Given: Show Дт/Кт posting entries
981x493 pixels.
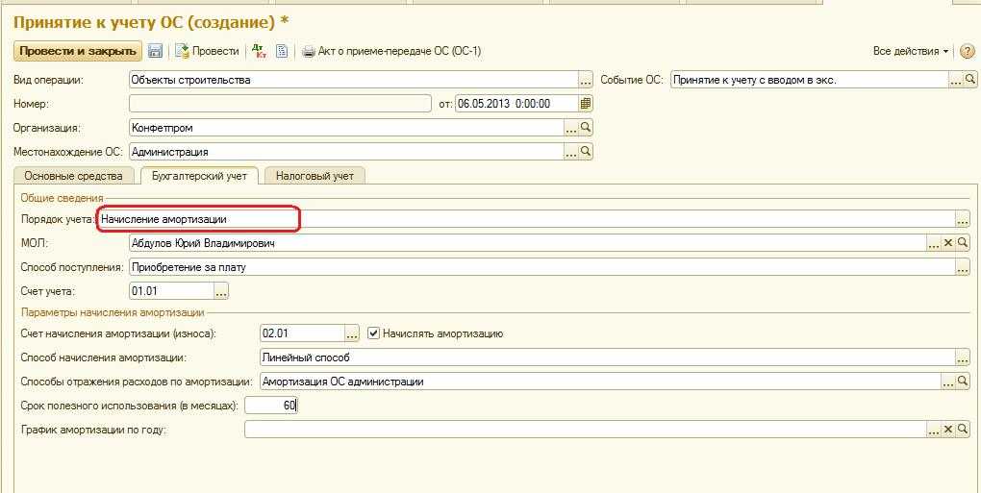Looking at the screenshot, I should 258,51.
